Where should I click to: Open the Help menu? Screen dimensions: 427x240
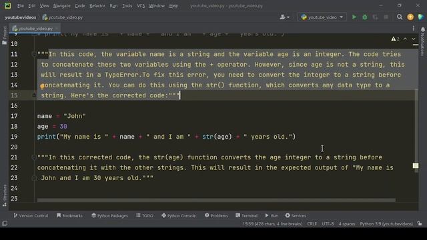pyautogui.click(x=173, y=6)
